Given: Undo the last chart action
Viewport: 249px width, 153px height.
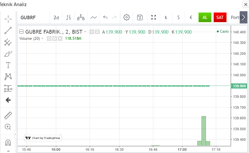Looking at the screenshot, I should (x=105, y=17).
